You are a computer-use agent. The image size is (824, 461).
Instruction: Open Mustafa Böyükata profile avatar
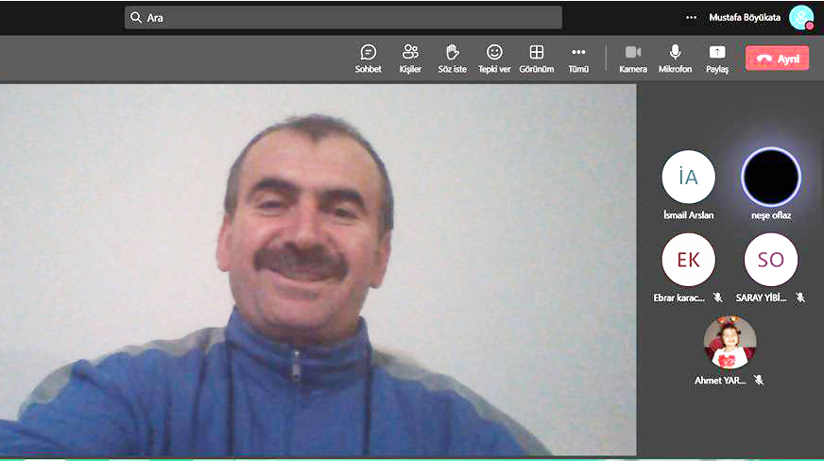pos(801,17)
